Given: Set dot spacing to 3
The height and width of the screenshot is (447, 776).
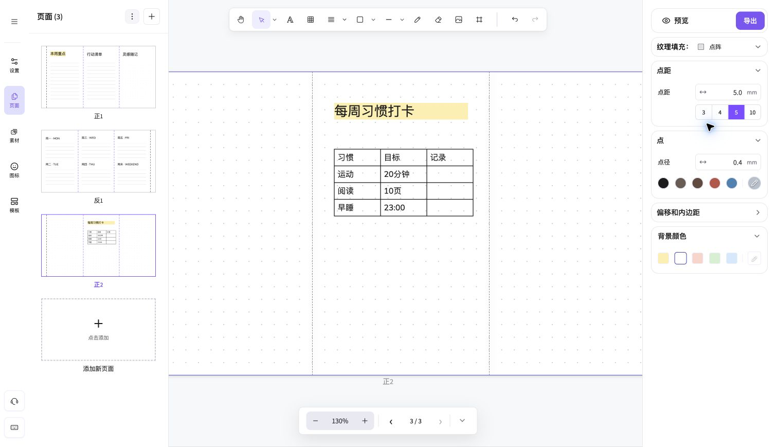Looking at the screenshot, I should [x=703, y=112].
